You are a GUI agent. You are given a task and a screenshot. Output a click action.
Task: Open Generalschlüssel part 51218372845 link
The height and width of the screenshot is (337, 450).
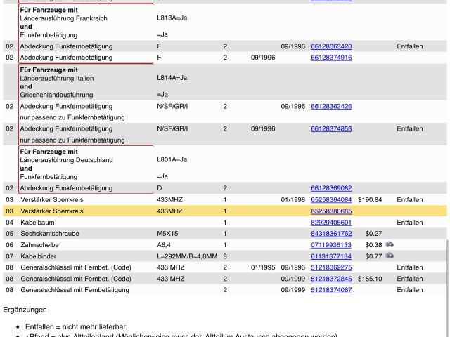click(x=331, y=279)
